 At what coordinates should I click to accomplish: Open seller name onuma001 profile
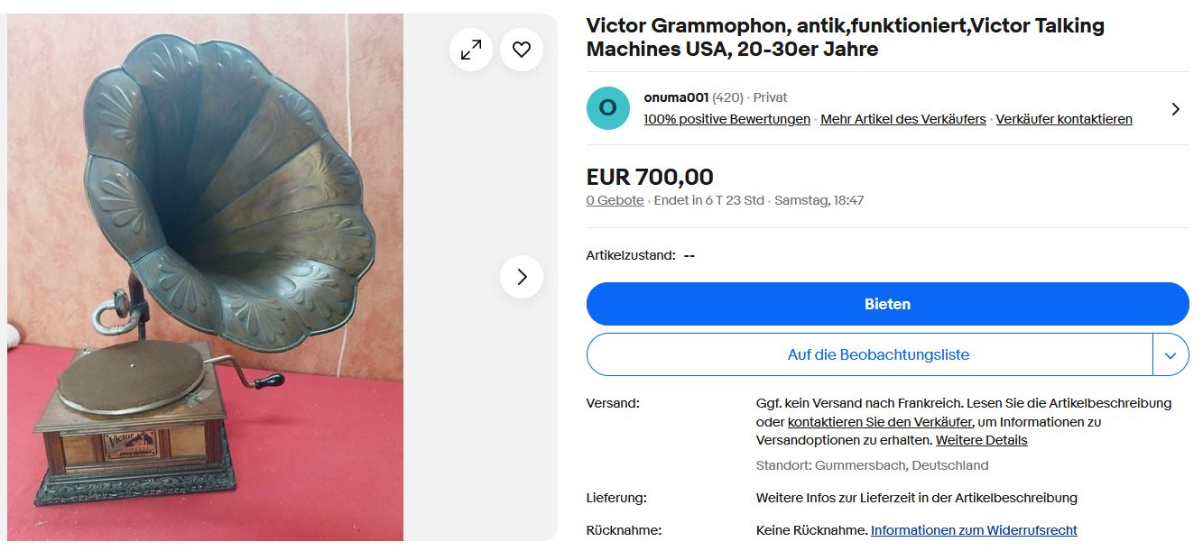coord(676,97)
